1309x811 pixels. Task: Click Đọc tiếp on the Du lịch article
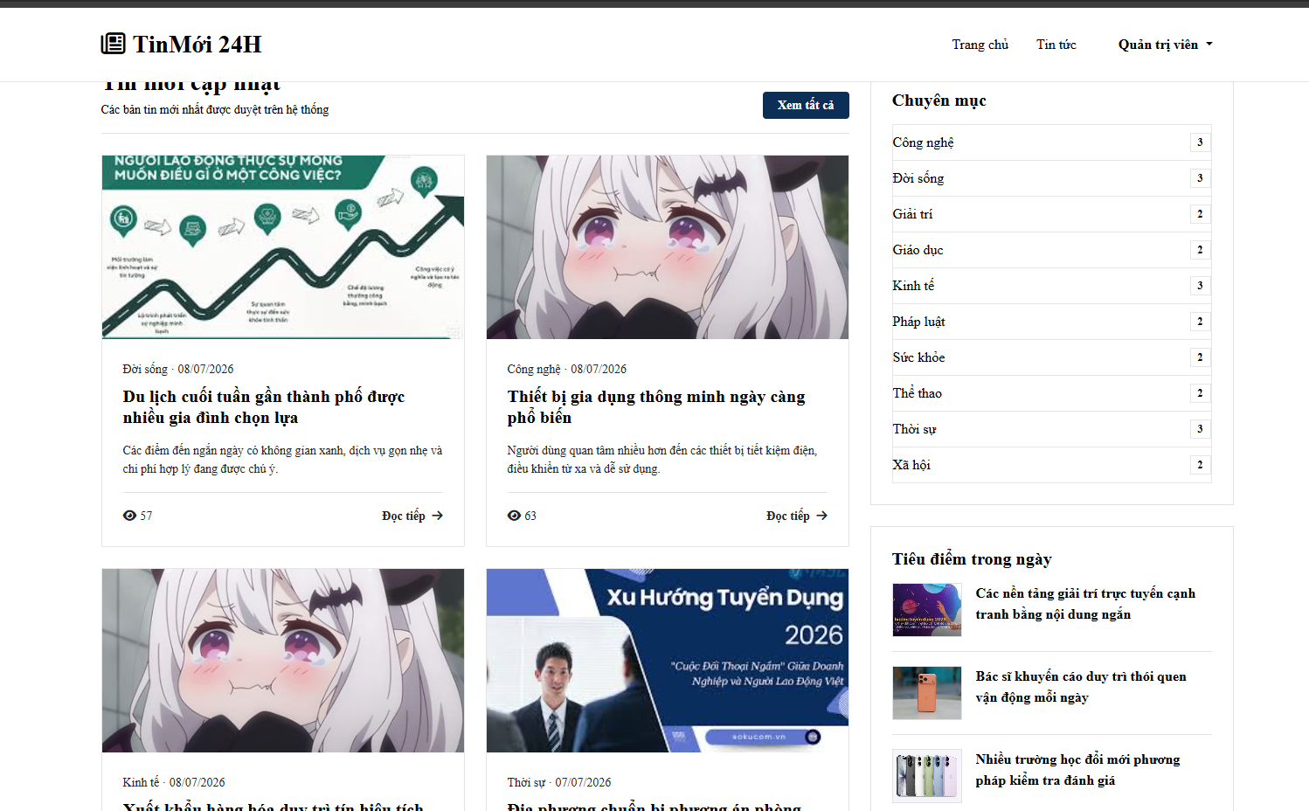click(412, 516)
